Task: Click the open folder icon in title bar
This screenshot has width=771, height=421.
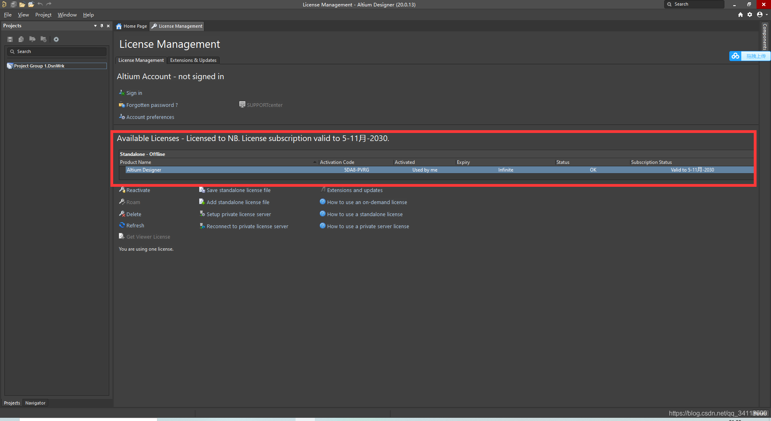Action: pyautogui.click(x=22, y=4)
